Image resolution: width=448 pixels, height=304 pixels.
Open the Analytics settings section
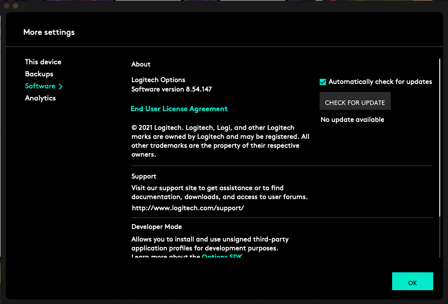[40, 98]
